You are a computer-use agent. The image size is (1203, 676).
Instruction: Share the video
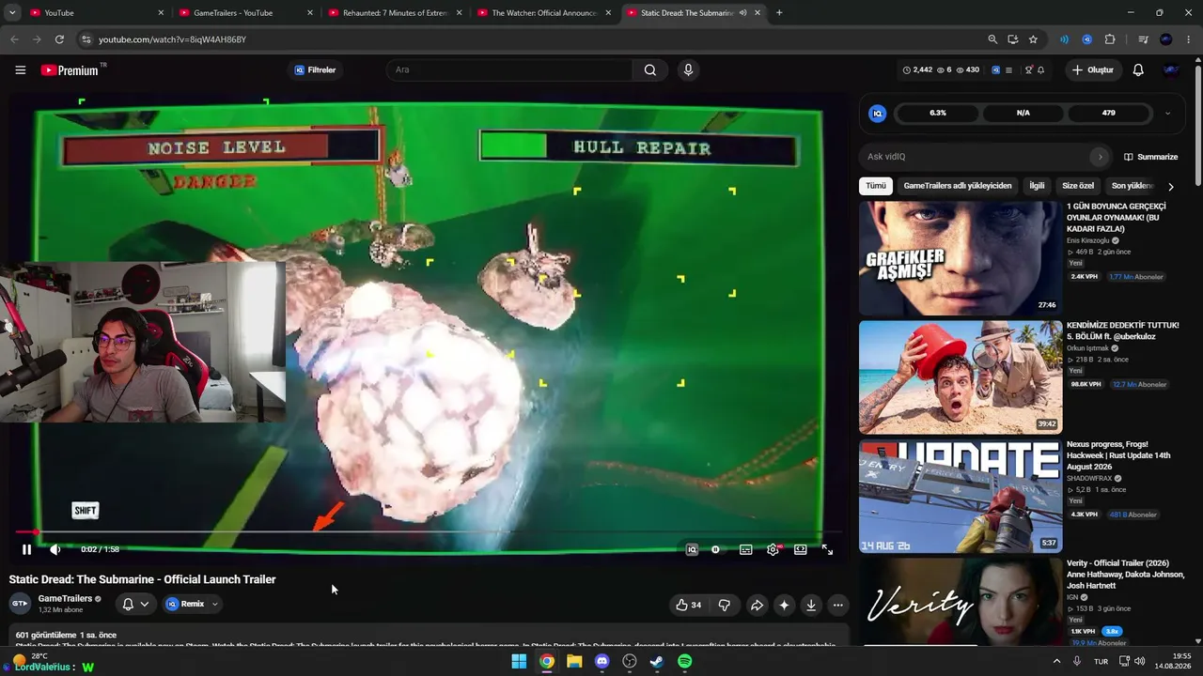(757, 606)
